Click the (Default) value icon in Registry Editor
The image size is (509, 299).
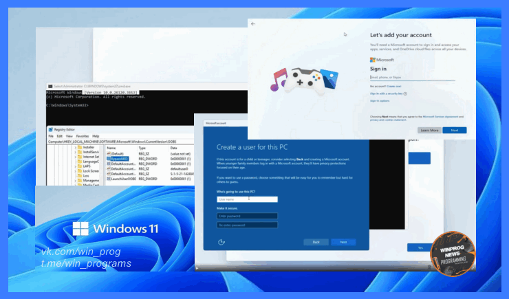click(x=109, y=154)
